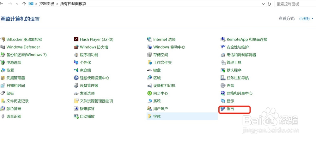Screen dimensions: 316x141
Task: Open the Windows 防火墙 icon
Action: pyautogui.click(x=76, y=47)
